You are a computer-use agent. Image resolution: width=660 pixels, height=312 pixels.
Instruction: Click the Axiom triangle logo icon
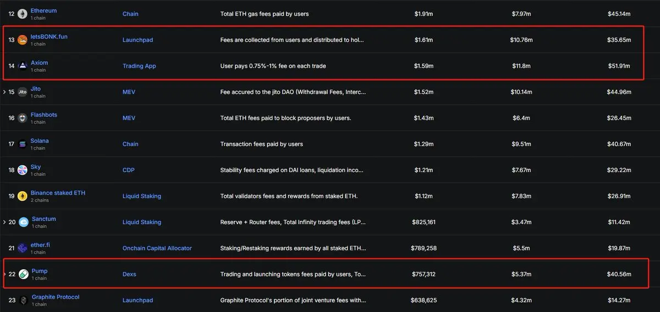pyautogui.click(x=22, y=66)
